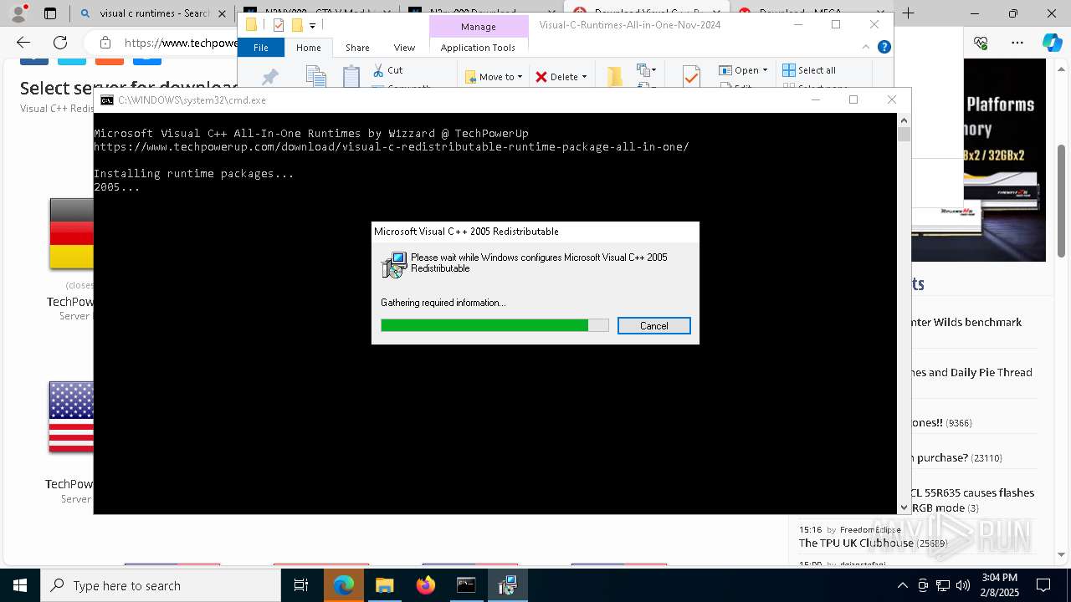The width and height of the screenshot is (1071, 602).
Task: Open Firefox from the taskbar
Action: [x=425, y=585]
